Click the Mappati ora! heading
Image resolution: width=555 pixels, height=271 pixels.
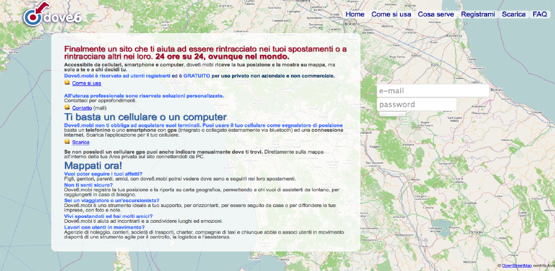coord(93,165)
